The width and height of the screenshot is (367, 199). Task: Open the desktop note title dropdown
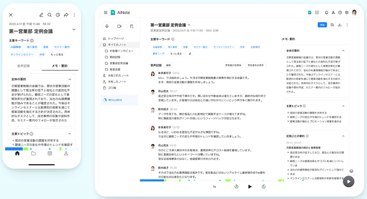tap(189, 25)
